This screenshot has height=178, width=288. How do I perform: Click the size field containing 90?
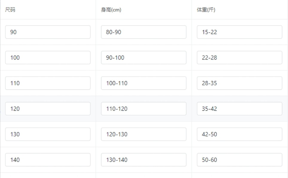coord(48,32)
